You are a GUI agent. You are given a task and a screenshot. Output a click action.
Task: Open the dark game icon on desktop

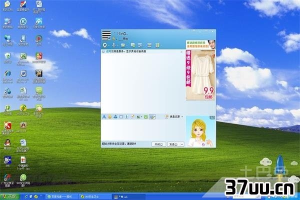pos(39,76)
